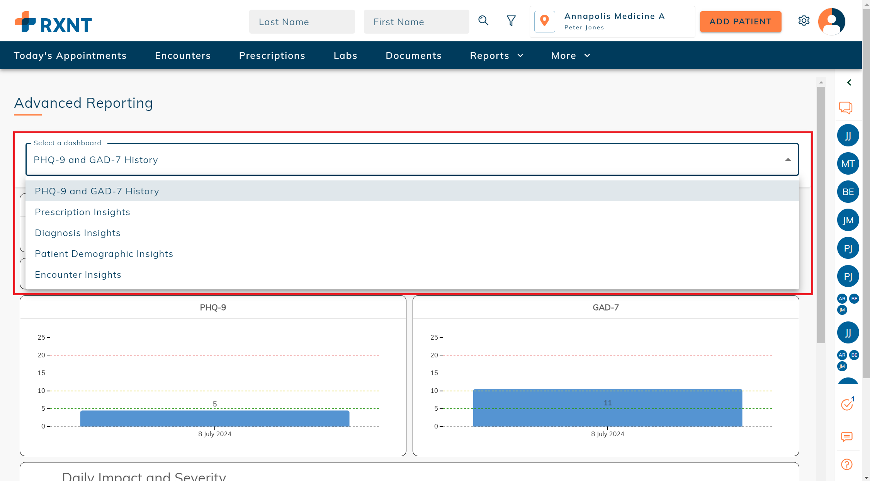Click the orange location pin icon
870x481 pixels.
pos(544,21)
